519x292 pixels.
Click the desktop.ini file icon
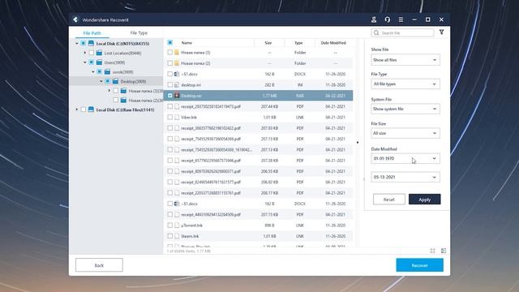point(177,84)
